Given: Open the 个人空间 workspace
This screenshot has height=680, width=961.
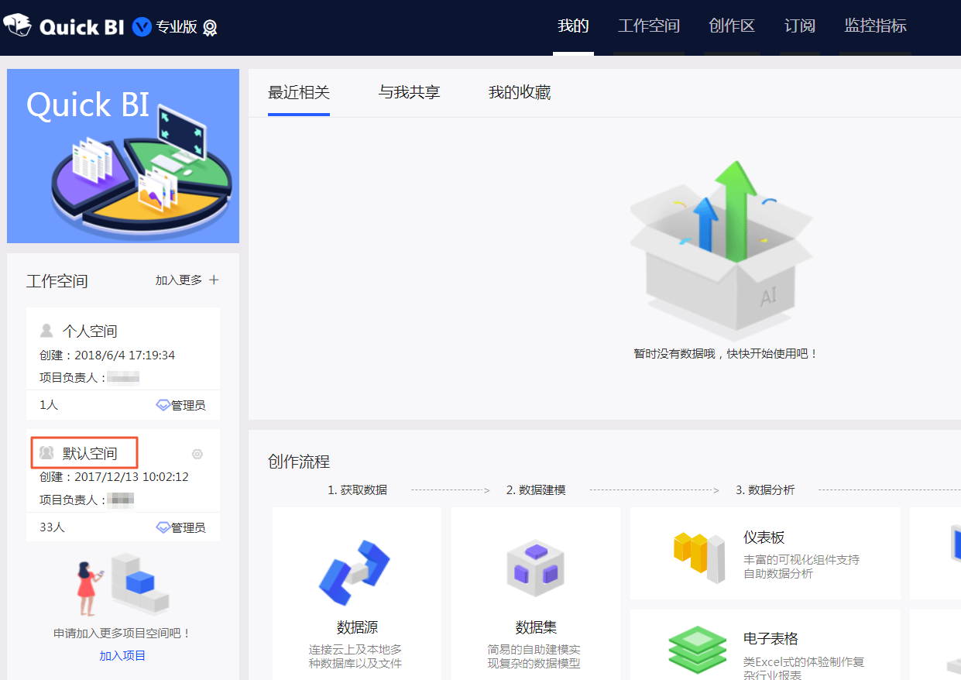Looking at the screenshot, I should (x=90, y=331).
